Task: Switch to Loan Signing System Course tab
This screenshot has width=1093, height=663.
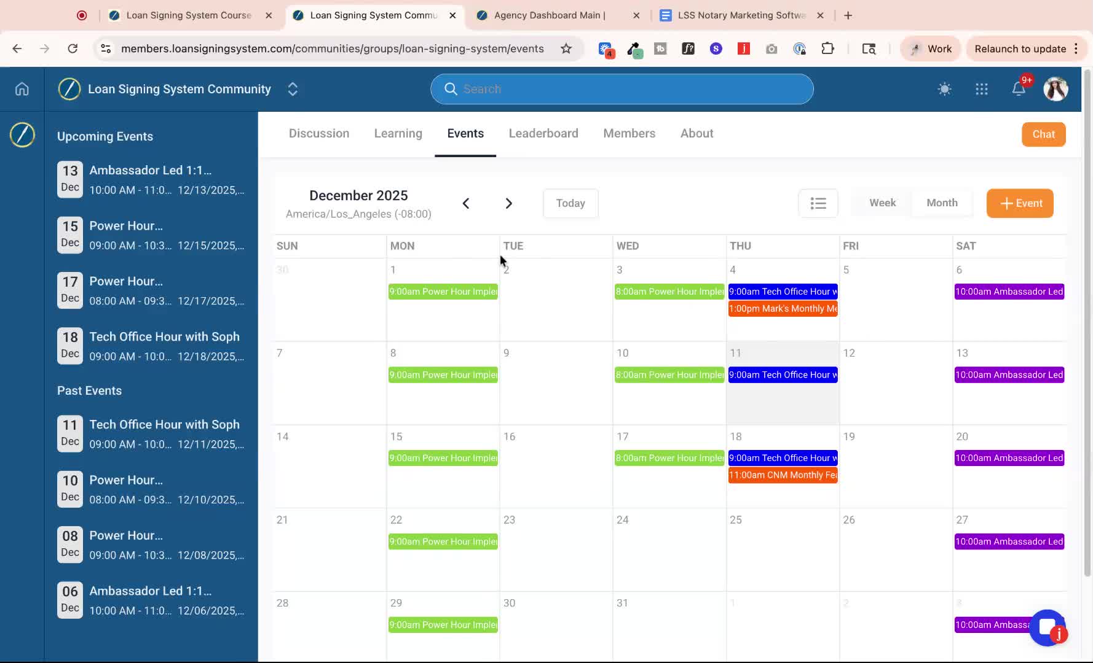Action: click(189, 15)
